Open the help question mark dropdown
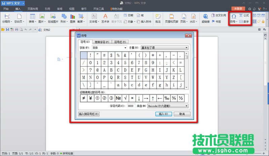 (265, 9)
